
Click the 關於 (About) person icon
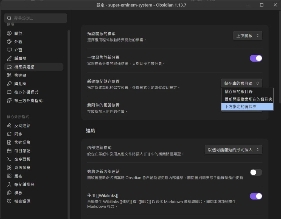[x=9, y=33]
